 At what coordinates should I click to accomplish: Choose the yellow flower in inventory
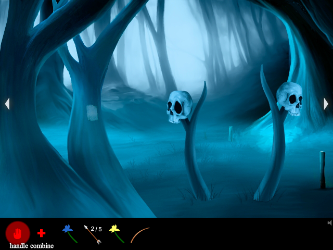coord(117,234)
